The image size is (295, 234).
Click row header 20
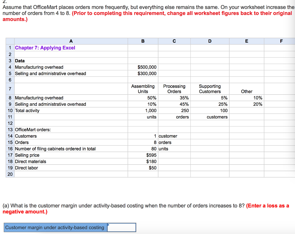point(10,174)
